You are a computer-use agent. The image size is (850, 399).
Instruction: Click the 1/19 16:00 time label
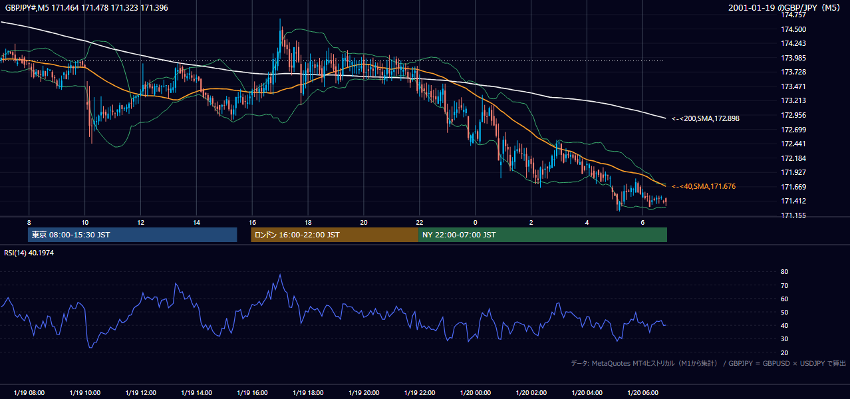coord(252,392)
